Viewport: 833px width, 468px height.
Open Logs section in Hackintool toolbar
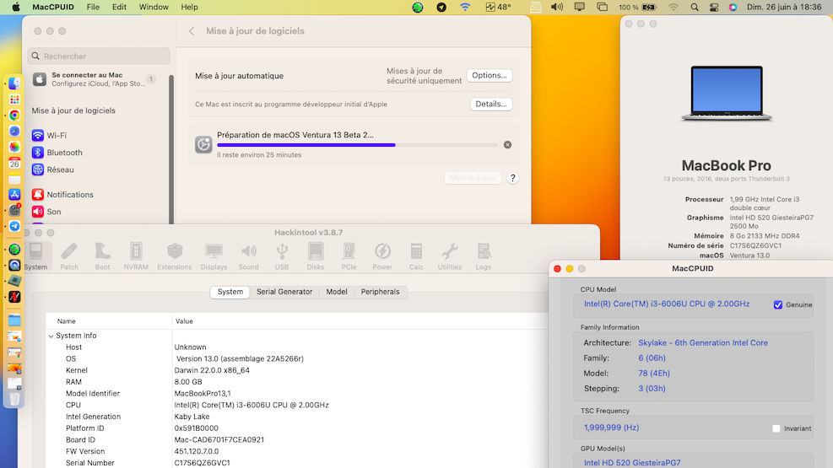(x=483, y=256)
